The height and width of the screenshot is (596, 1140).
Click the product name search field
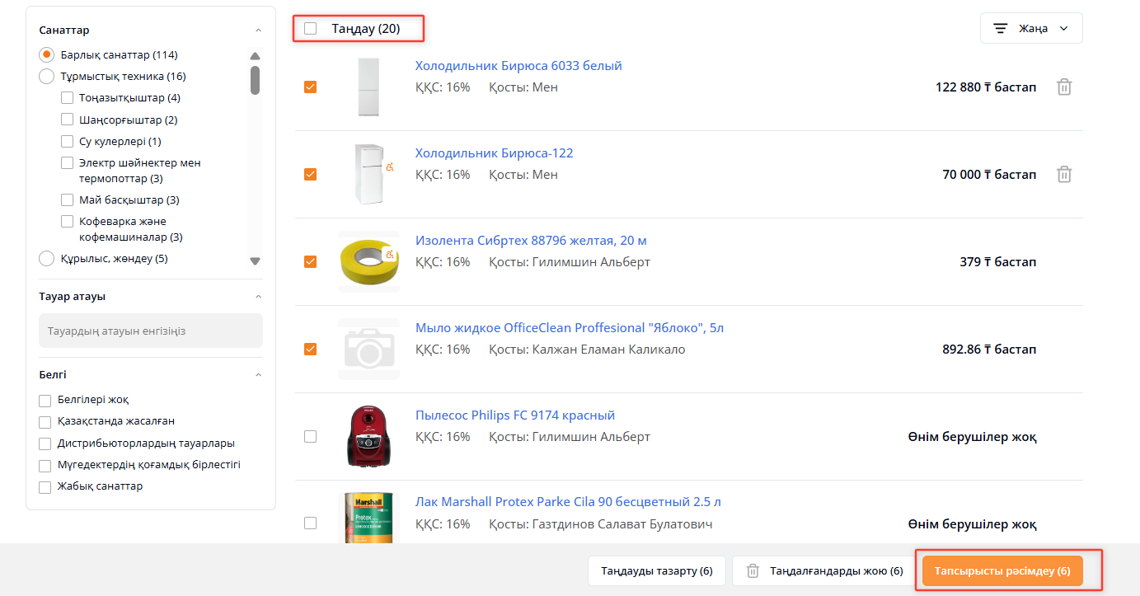[x=151, y=331]
